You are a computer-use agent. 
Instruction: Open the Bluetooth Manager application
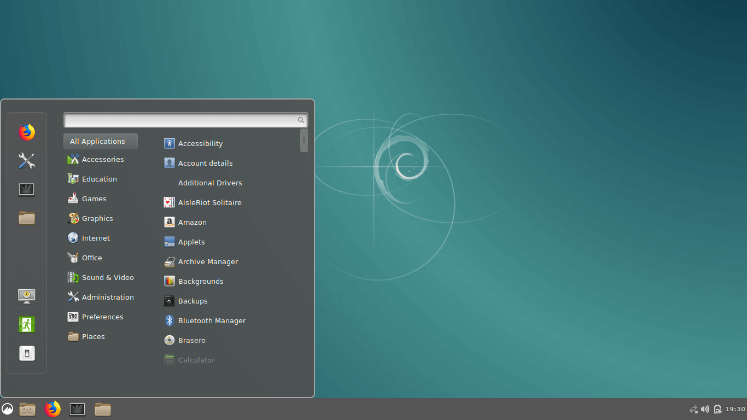211,320
